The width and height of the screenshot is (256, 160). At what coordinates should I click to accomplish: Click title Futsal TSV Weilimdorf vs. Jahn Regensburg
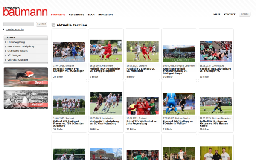(142, 122)
